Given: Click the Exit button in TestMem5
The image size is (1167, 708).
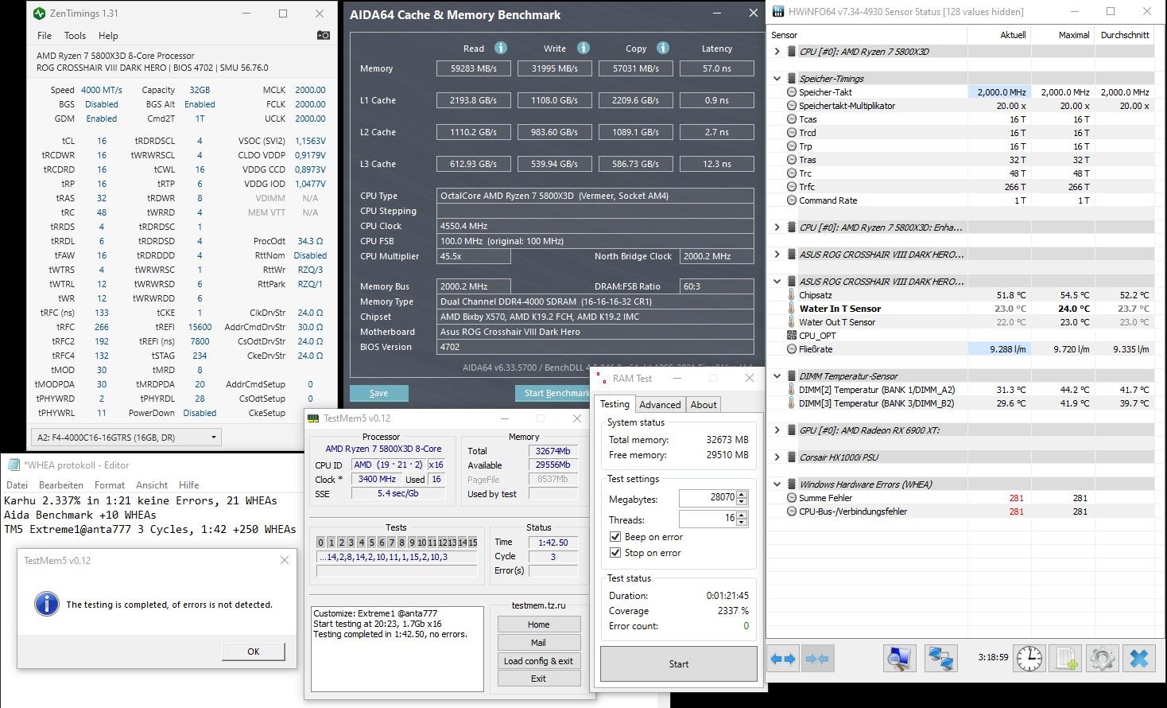Looking at the screenshot, I should 538,679.
